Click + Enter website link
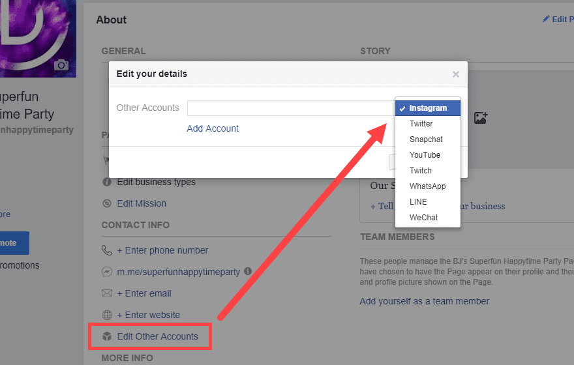This screenshot has width=574, height=365. (149, 315)
